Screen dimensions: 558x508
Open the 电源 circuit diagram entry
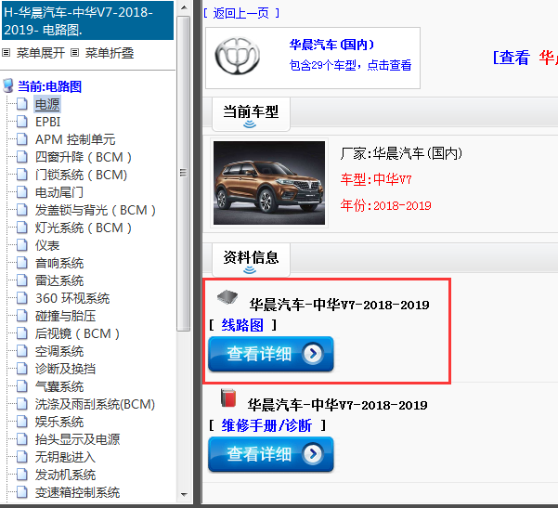click(47, 104)
